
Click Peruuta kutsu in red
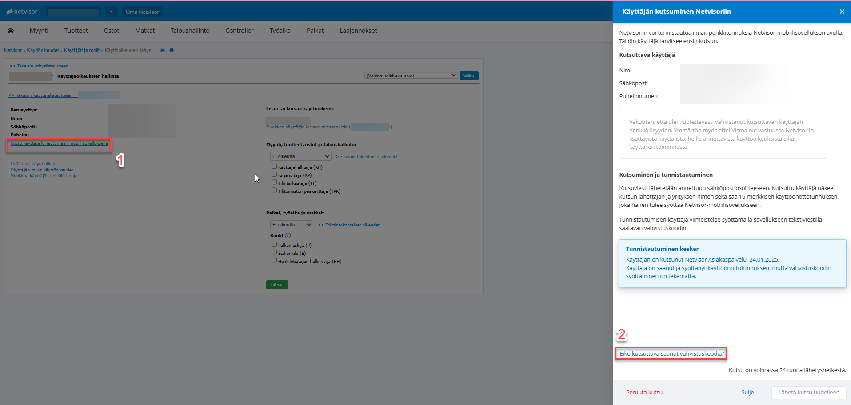(x=644, y=393)
